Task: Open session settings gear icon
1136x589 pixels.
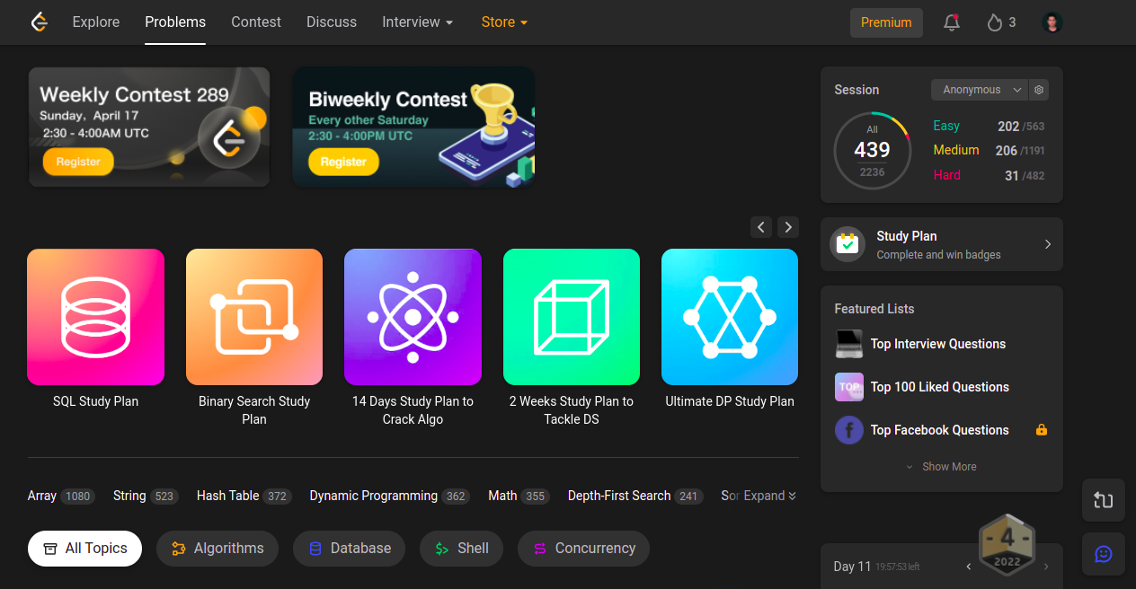Action: [x=1039, y=90]
